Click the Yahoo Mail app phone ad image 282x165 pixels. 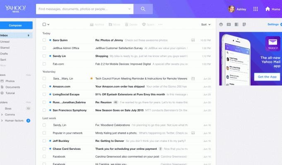click(x=251, y=59)
